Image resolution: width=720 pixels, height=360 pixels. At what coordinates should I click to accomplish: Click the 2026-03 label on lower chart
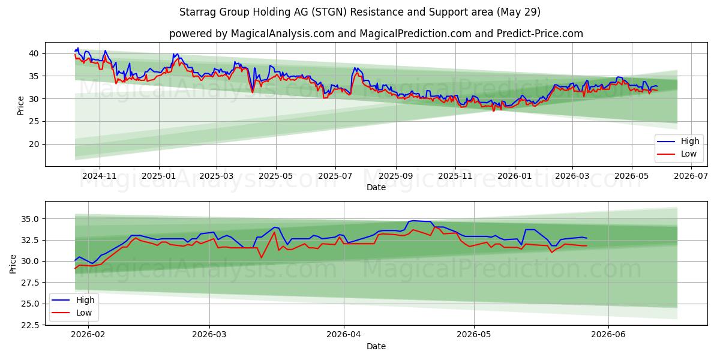[209, 335]
